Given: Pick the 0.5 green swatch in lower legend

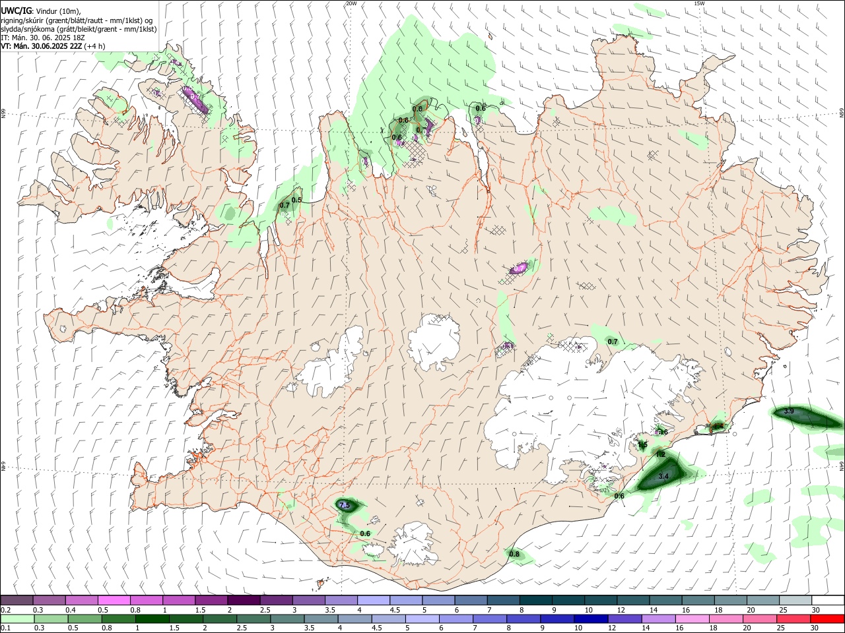Looking at the screenshot, I should (84, 619).
